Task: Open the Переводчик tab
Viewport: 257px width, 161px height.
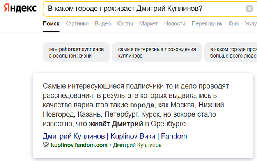Action: [207, 24]
